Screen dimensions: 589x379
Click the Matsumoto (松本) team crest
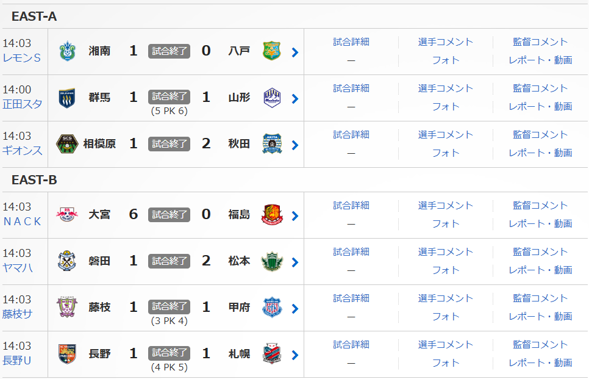(272, 261)
